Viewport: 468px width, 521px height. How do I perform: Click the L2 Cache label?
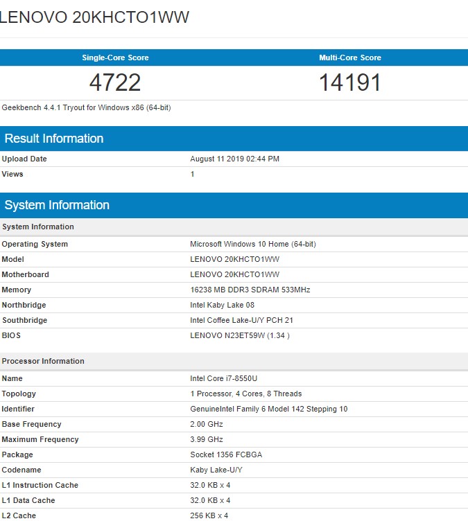[x=19, y=515]
